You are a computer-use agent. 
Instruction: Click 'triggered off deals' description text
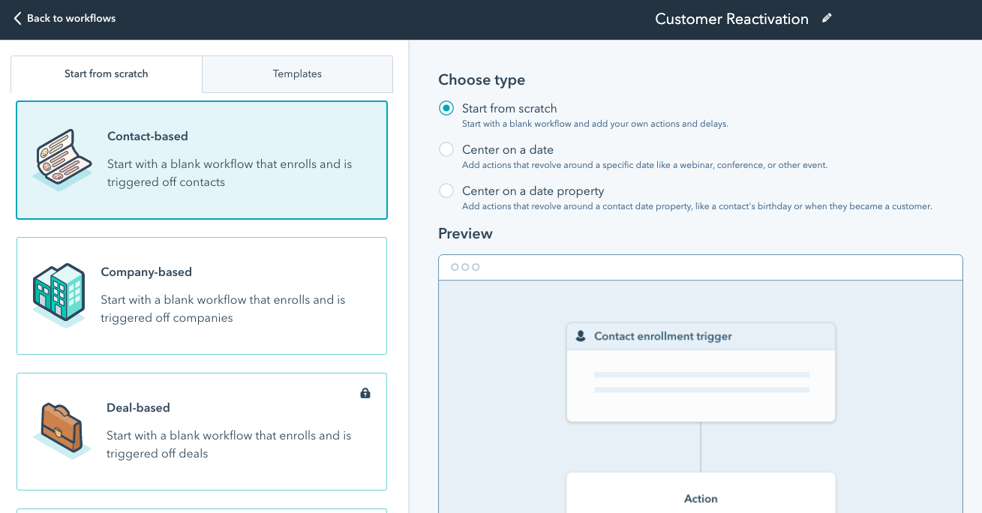point(157,454)
